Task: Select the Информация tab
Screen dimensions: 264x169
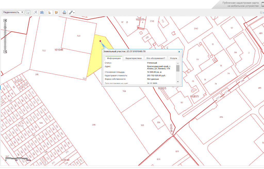Action: [114, 58]
